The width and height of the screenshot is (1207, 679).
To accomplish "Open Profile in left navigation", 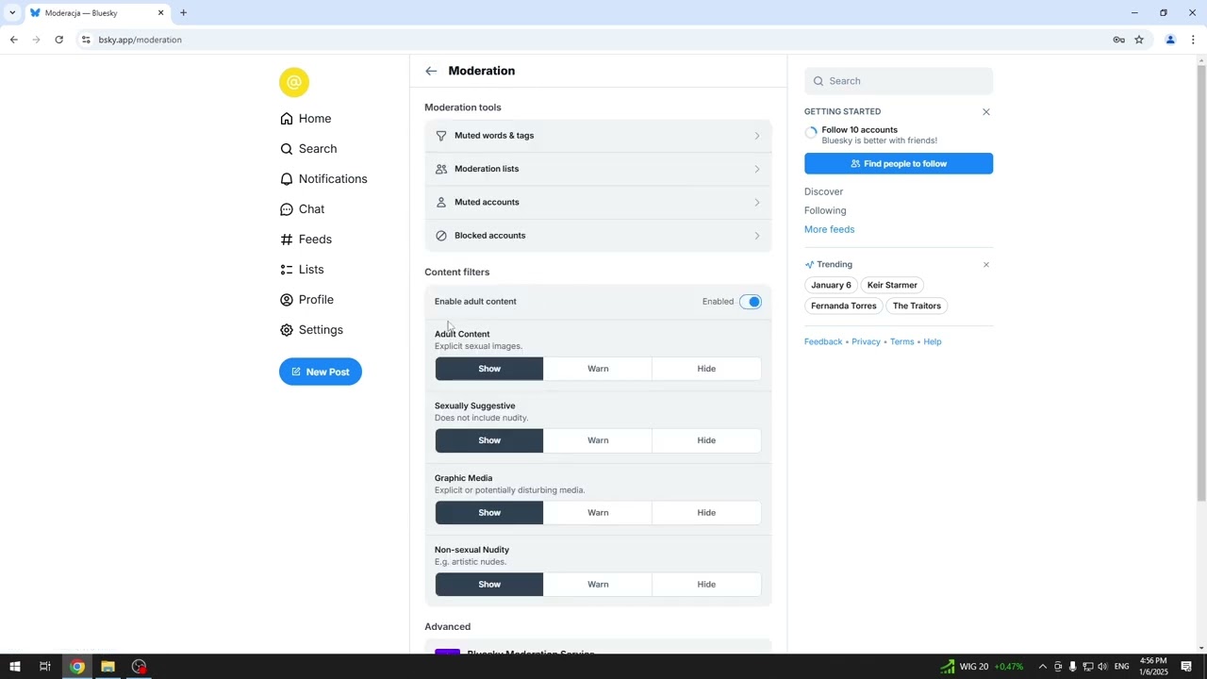I will (x=306, y=300).
